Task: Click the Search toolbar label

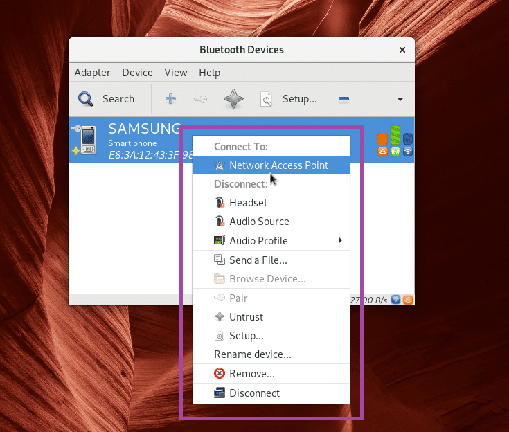Action: tap(118, 99)
